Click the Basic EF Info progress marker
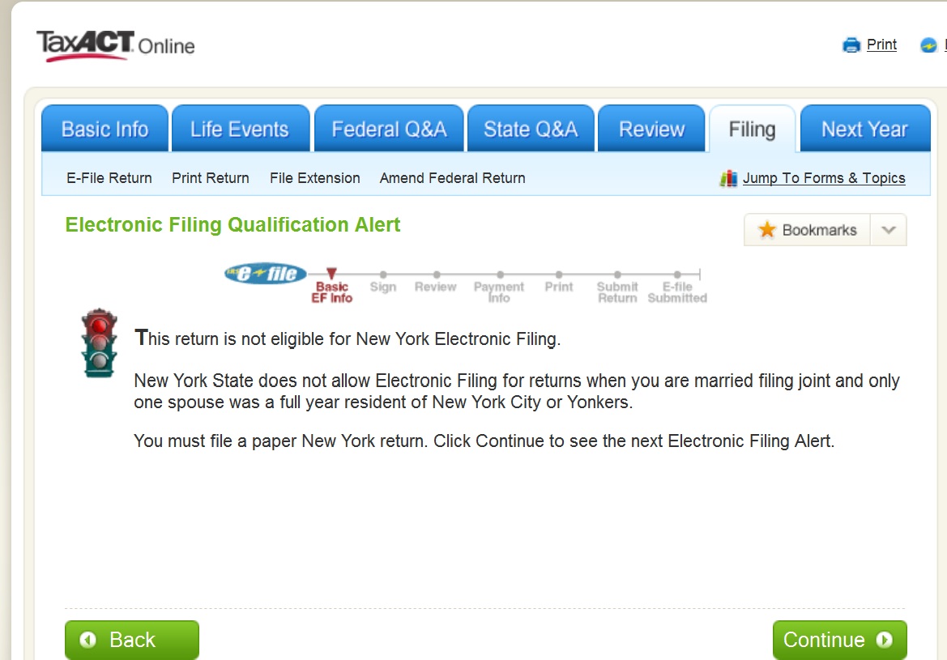 (x=331, y=286)
